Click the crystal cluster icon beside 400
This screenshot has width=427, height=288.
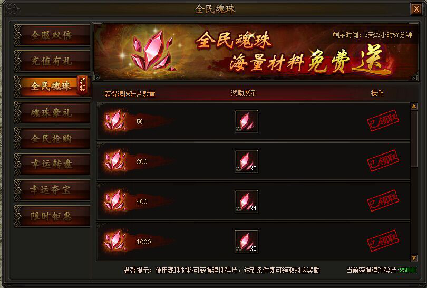tap(115, 200)
